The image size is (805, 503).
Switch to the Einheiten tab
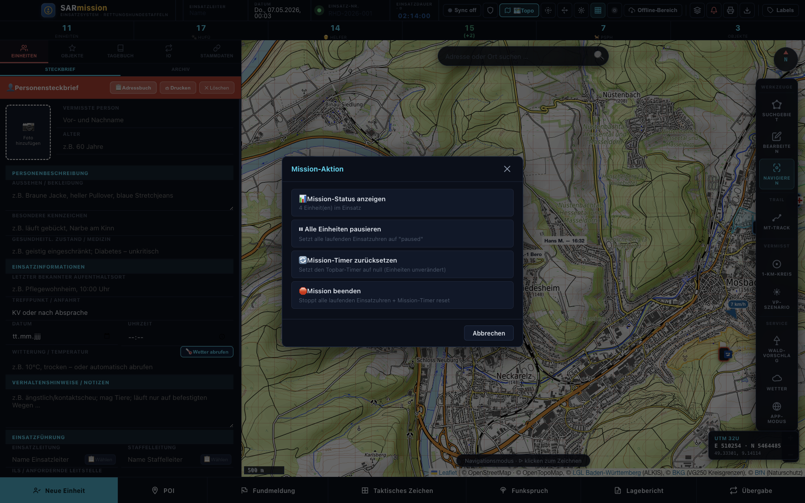click(x=24, y=51)
